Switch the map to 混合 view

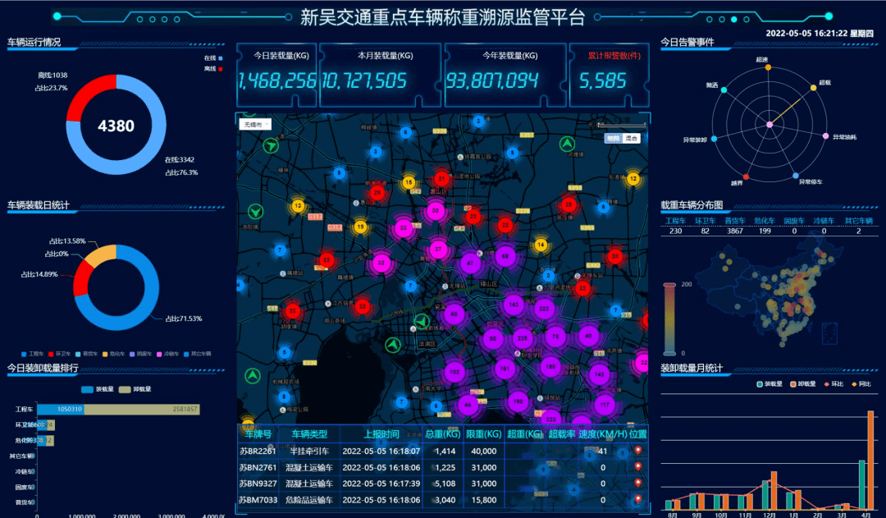click(x=631, y=138)
